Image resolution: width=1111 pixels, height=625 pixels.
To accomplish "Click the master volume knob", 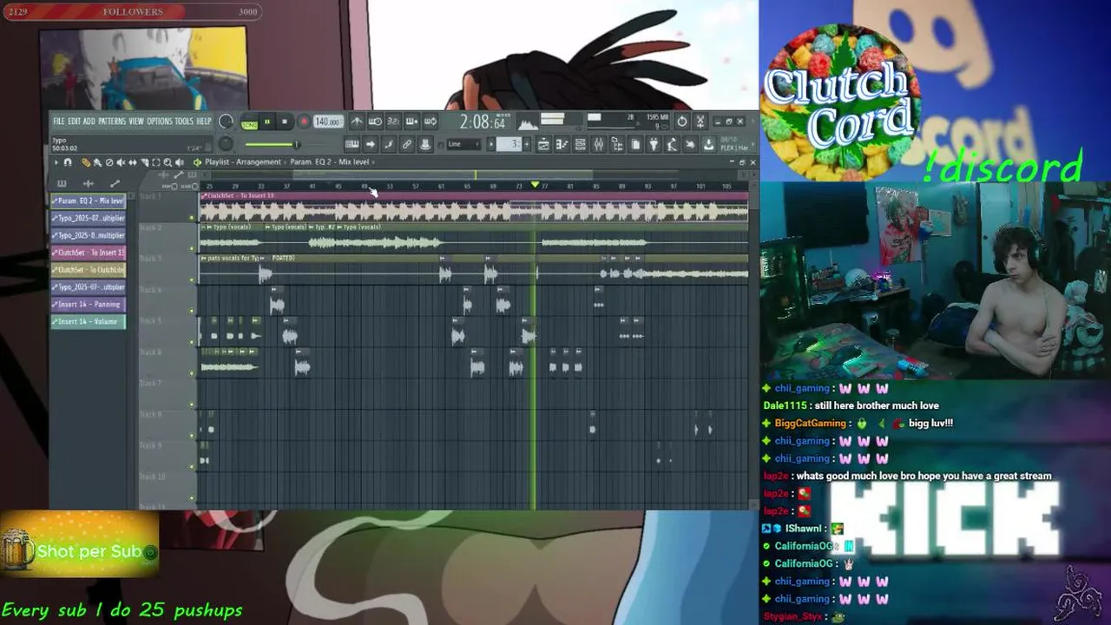I will (226, 122).
